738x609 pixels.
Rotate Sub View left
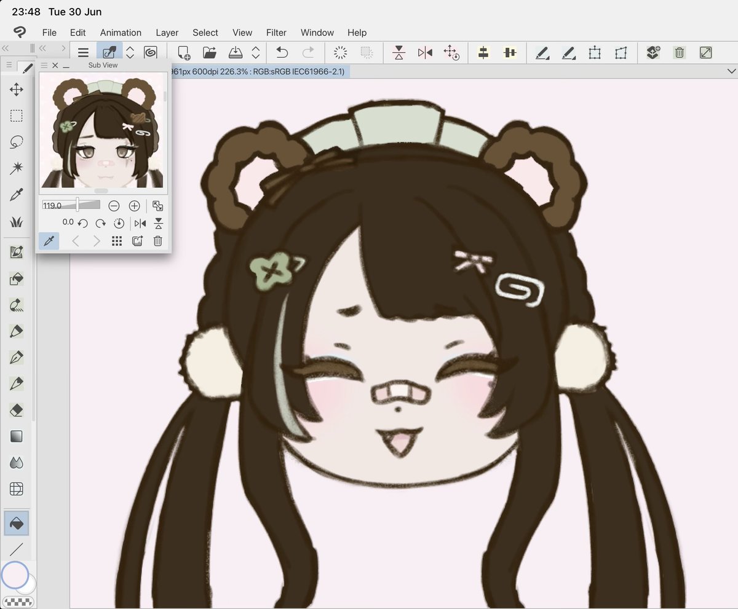tap(82, 223)
